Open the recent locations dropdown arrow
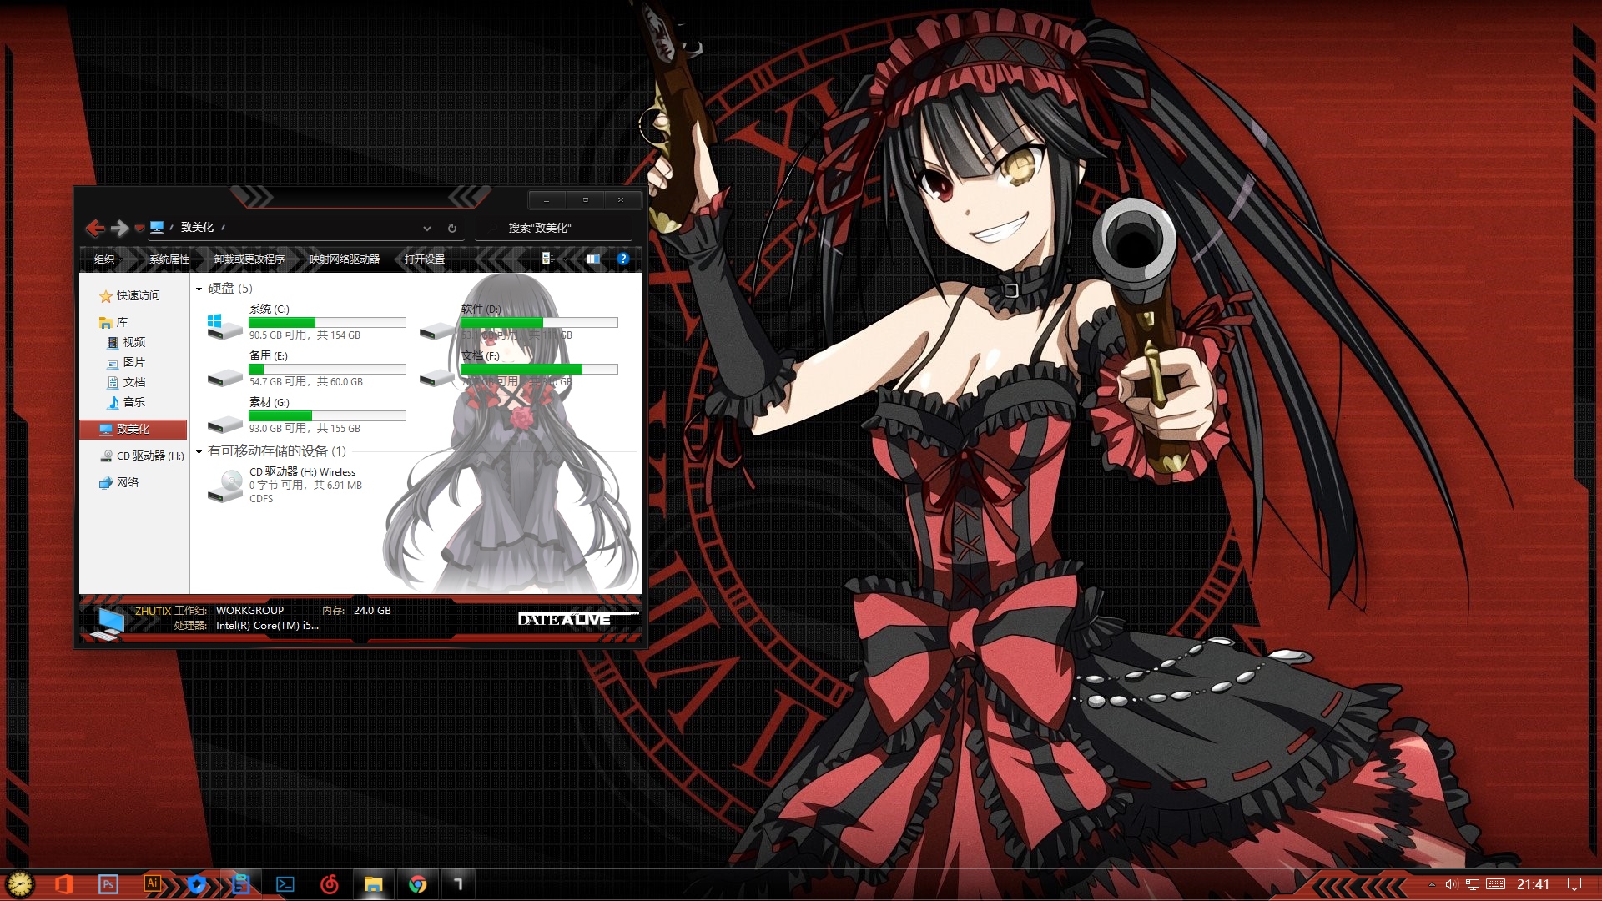The width and height of the screenshot is (1602, 901). point(139,229)
